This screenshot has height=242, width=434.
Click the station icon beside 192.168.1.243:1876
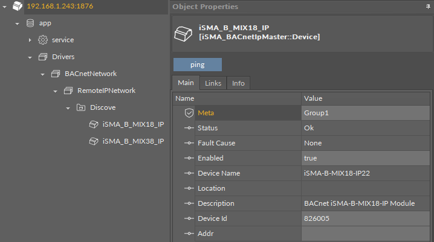[x=18, y=7]
